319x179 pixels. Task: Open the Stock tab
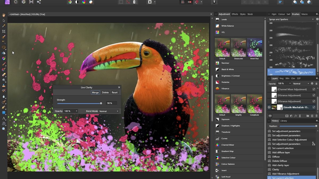(x=250, y=14)
